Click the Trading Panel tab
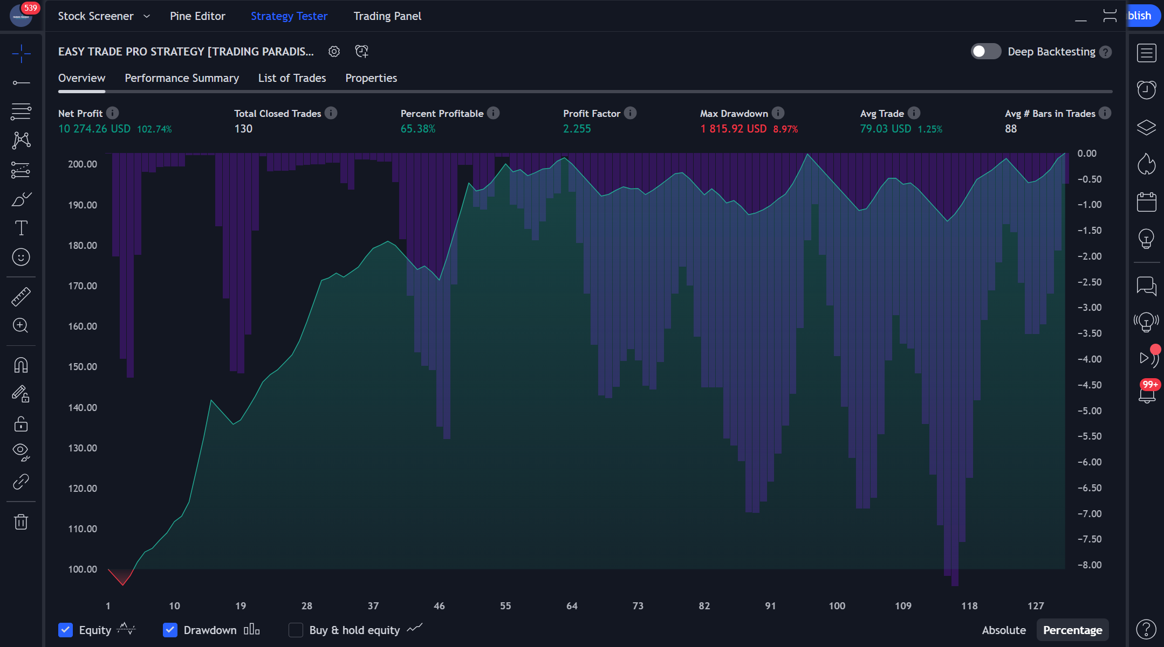The width and height of the screenshot is (1164, 647). coord(387,16)
